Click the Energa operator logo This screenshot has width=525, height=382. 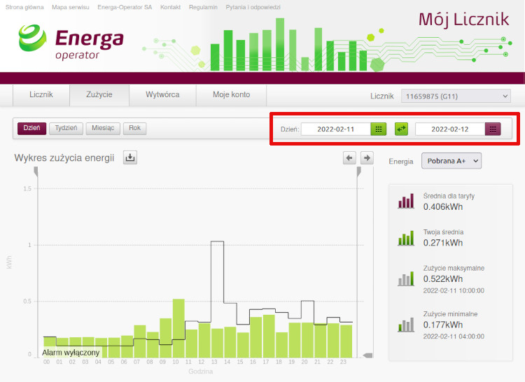click(x=71, y=43)
